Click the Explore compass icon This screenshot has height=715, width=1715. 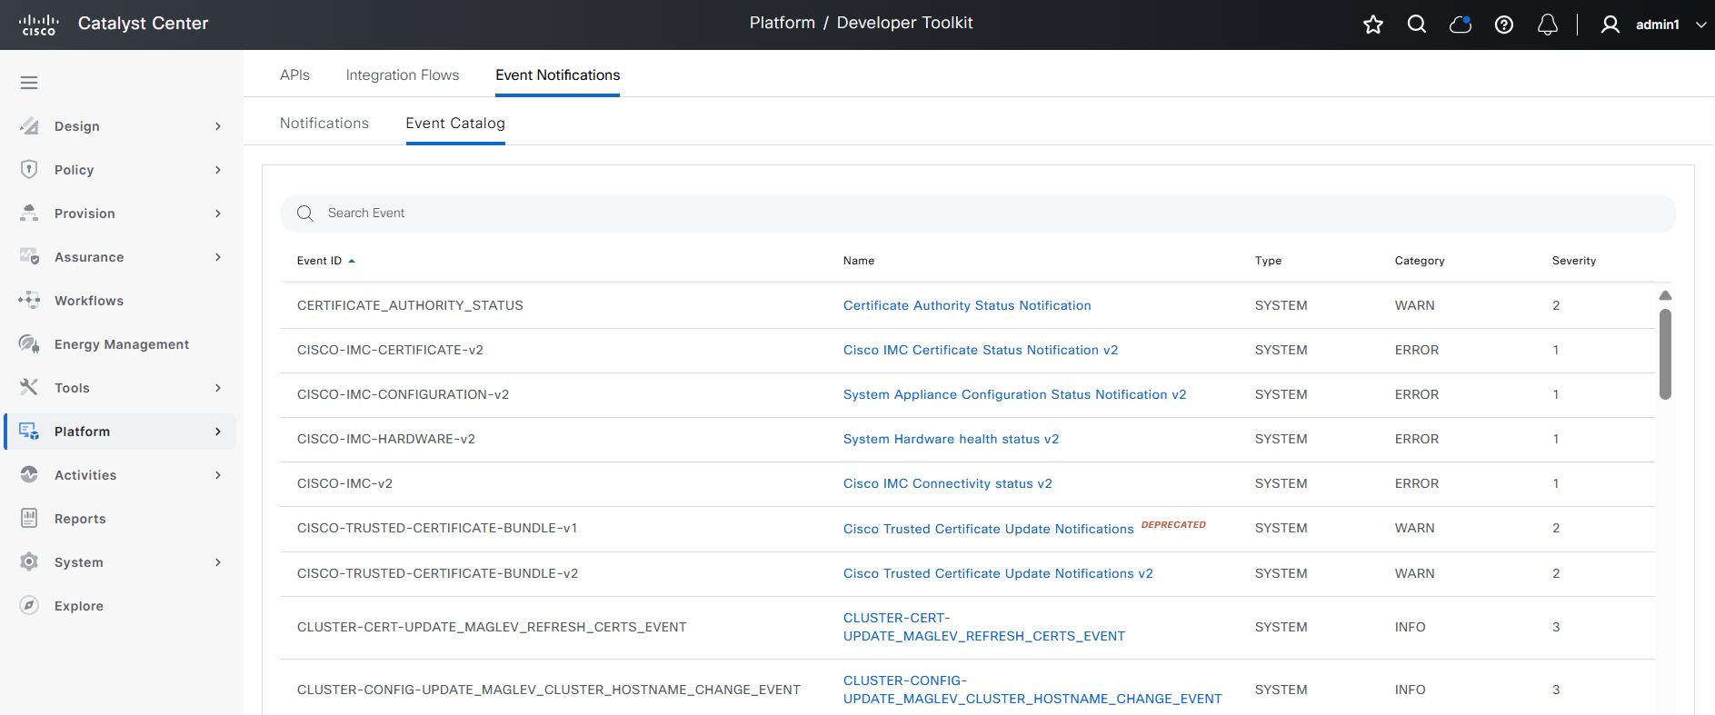coord(29,606)
